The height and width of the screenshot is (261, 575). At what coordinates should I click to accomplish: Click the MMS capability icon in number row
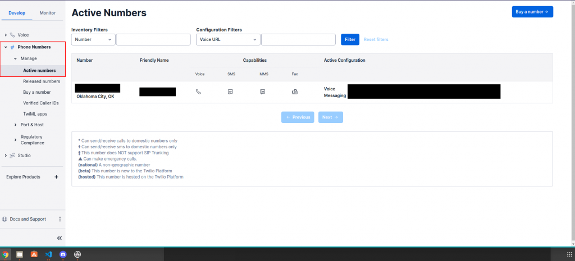[x=263, y=92]
